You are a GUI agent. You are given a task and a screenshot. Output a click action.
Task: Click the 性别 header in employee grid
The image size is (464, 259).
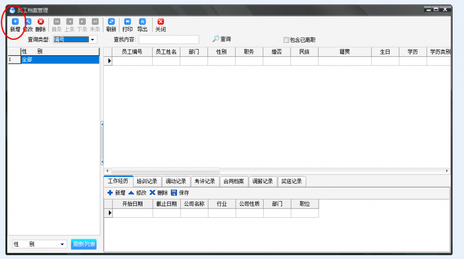click(x=221, y=52)
